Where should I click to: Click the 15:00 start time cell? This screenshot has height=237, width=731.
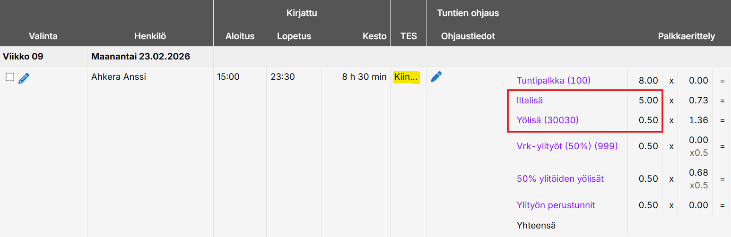tap(228, 77)
